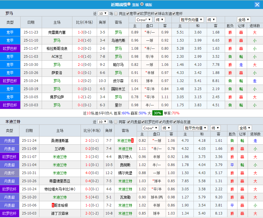The height and width of the screenshot is (218, 263).
Task: Open the 凯尔特人 team link
Action: pyautogui.click(x=125, y=157)
